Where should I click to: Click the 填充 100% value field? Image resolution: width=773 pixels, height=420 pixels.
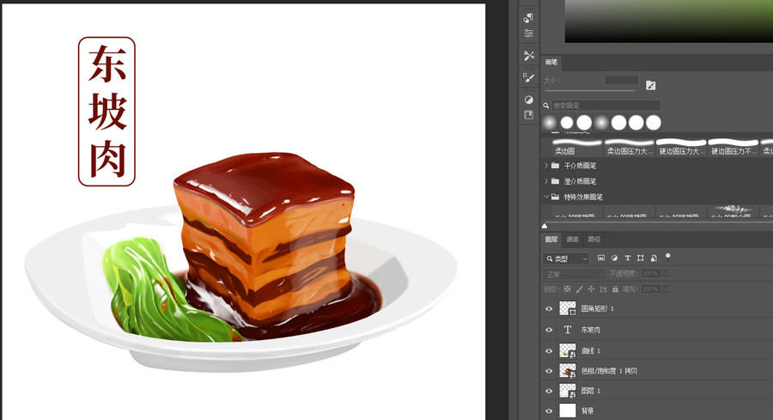click(x=651, y=289)
